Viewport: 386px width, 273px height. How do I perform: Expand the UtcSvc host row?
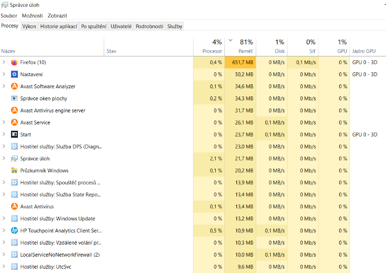pyautogui.click(x=4, y=266)
